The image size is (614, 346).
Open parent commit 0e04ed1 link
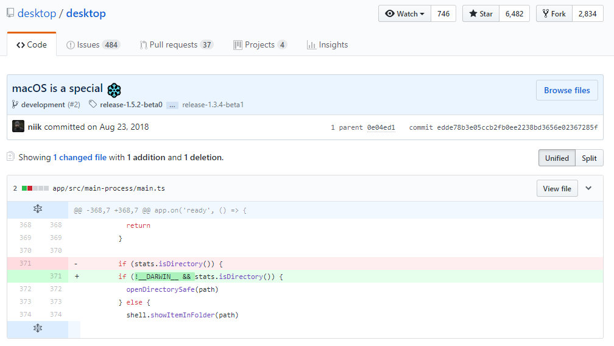click(381, 127)
